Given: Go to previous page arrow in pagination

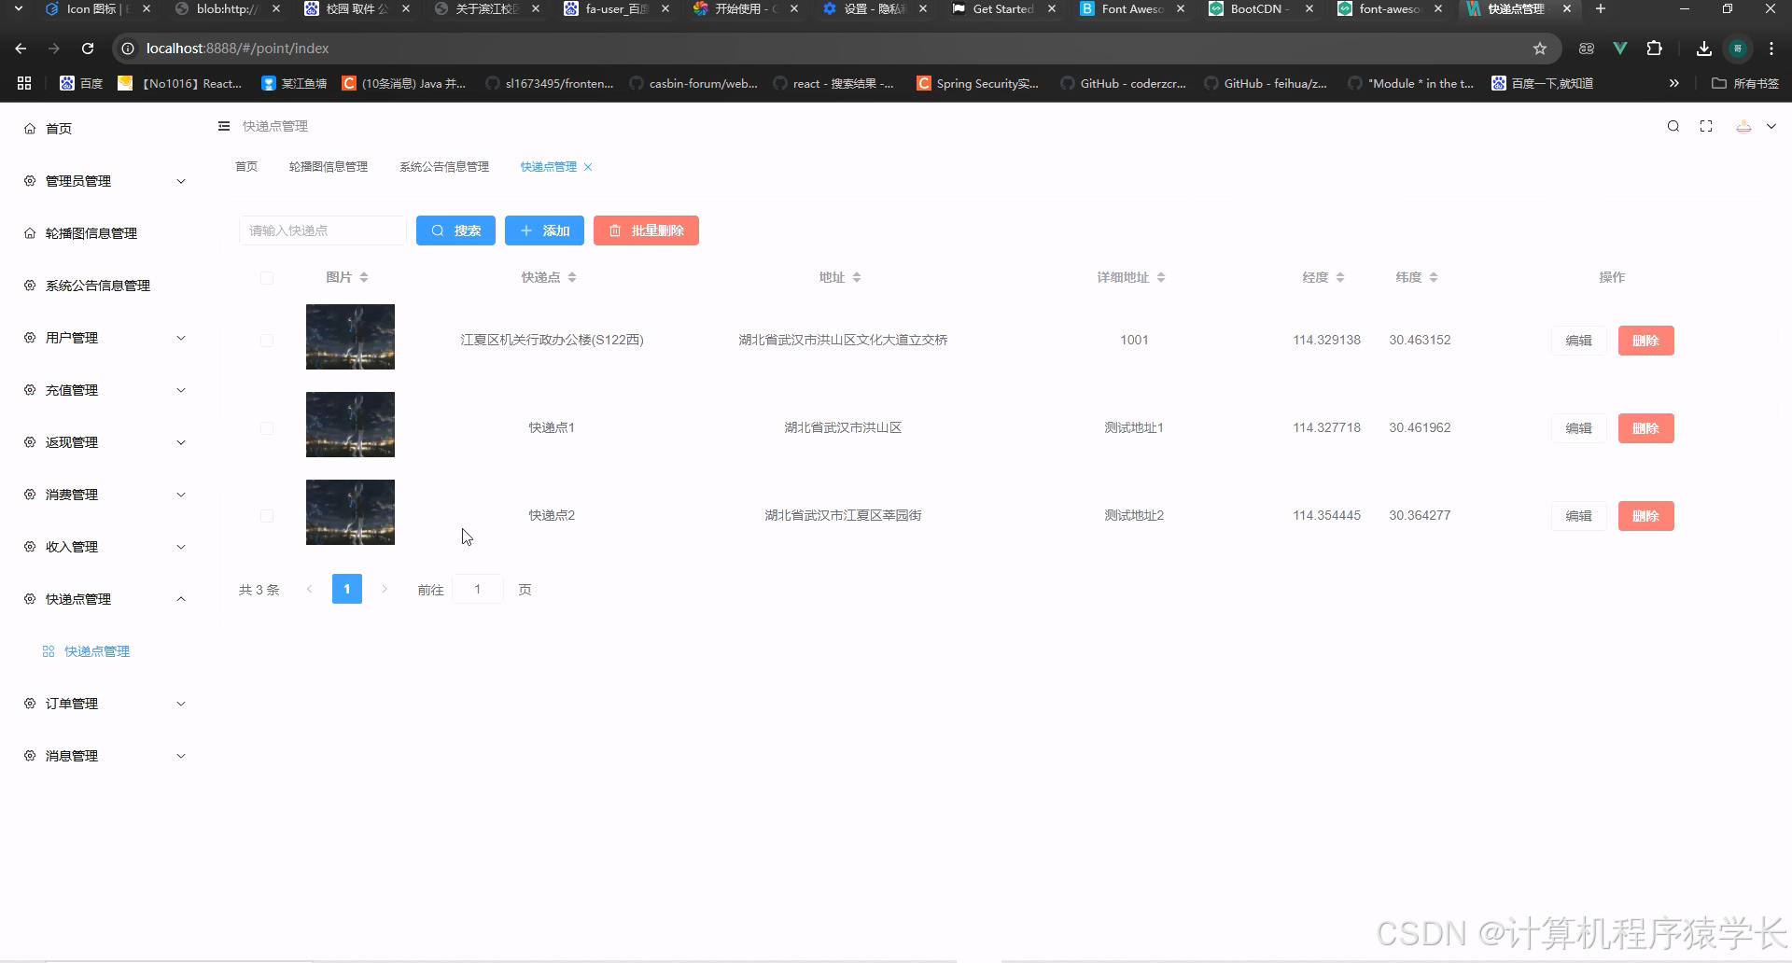Looking at the screenshot, I should (x=309, y=589).
